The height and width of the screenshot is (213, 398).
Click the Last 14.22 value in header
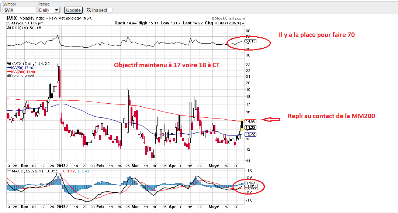click(x=193, y=23)
